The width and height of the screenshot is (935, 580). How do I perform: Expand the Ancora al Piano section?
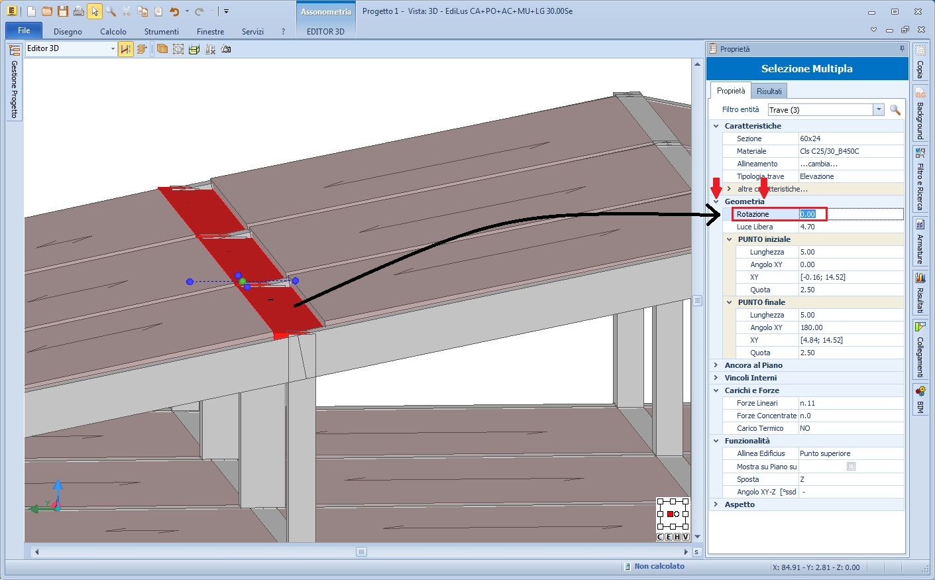click(716, 365)
